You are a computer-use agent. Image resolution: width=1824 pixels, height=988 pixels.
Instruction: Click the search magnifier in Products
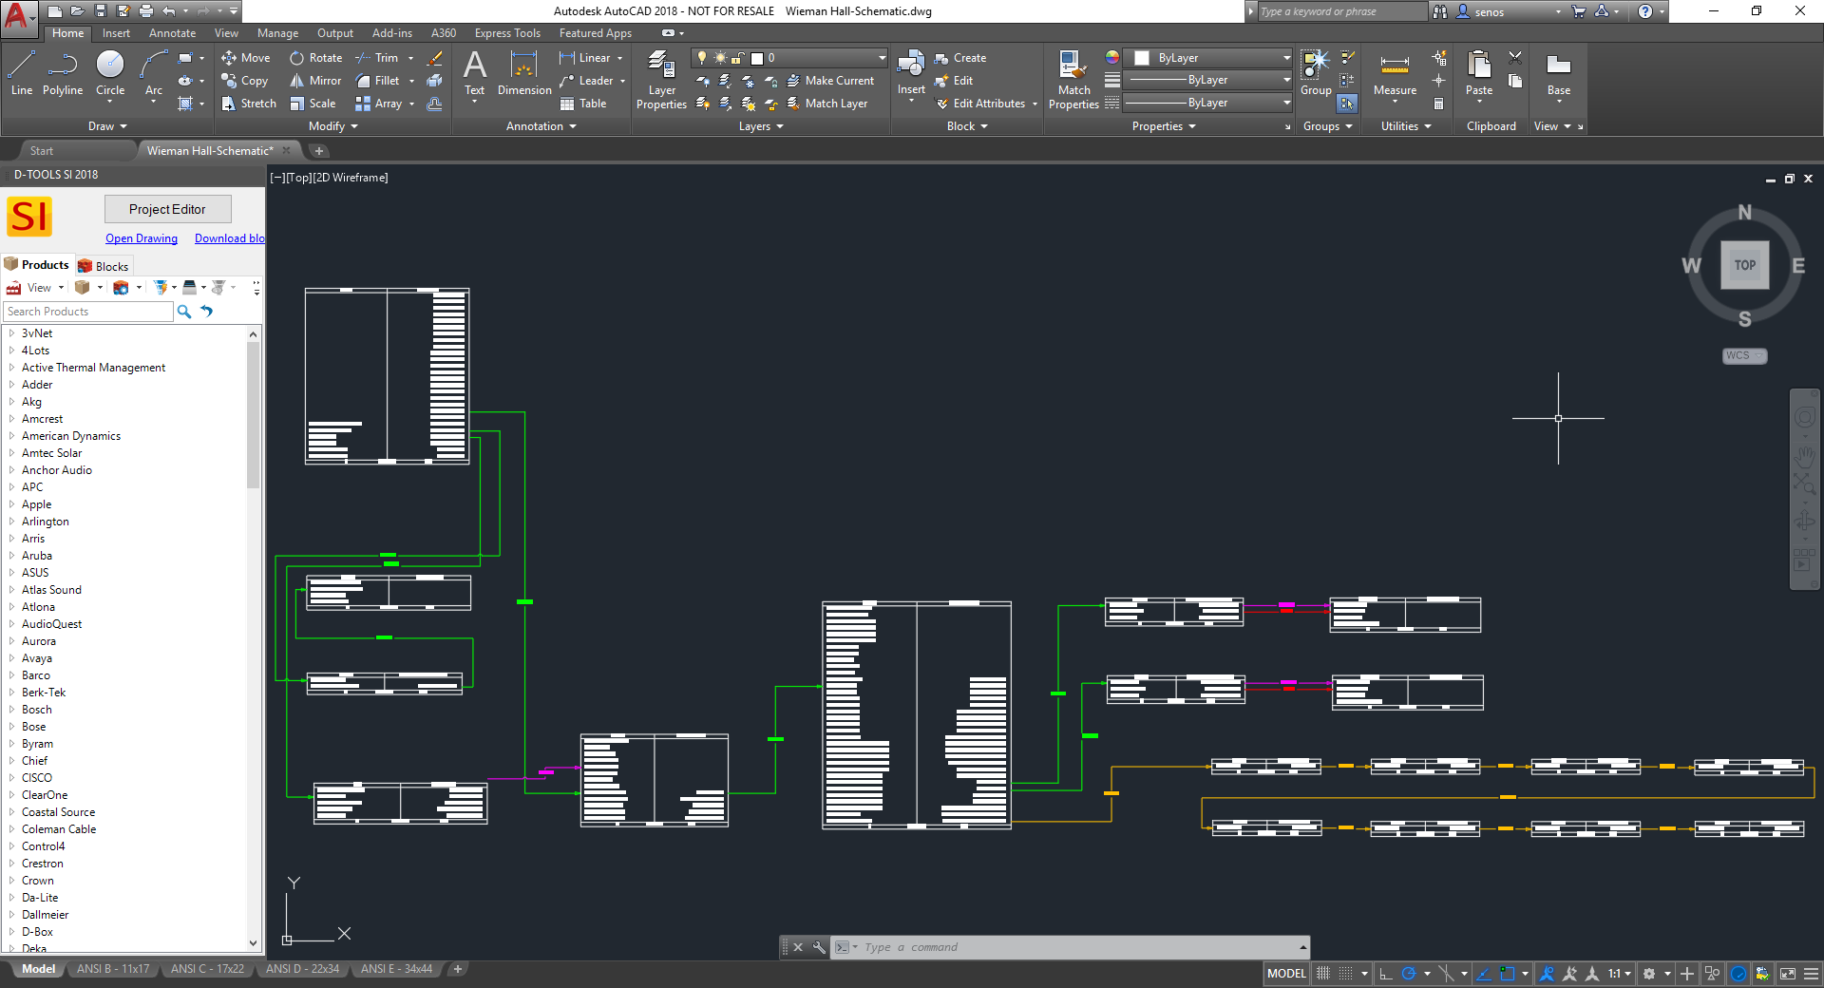coord(184,312)
